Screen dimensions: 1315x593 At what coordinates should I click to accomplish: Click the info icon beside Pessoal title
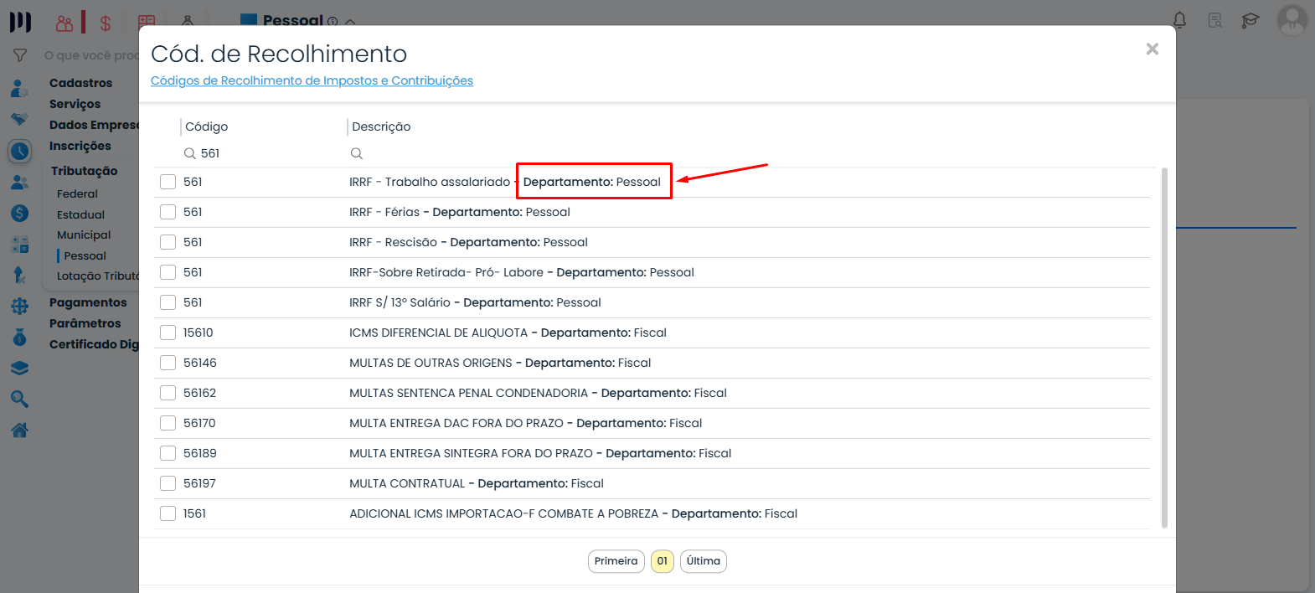[333, 22]
